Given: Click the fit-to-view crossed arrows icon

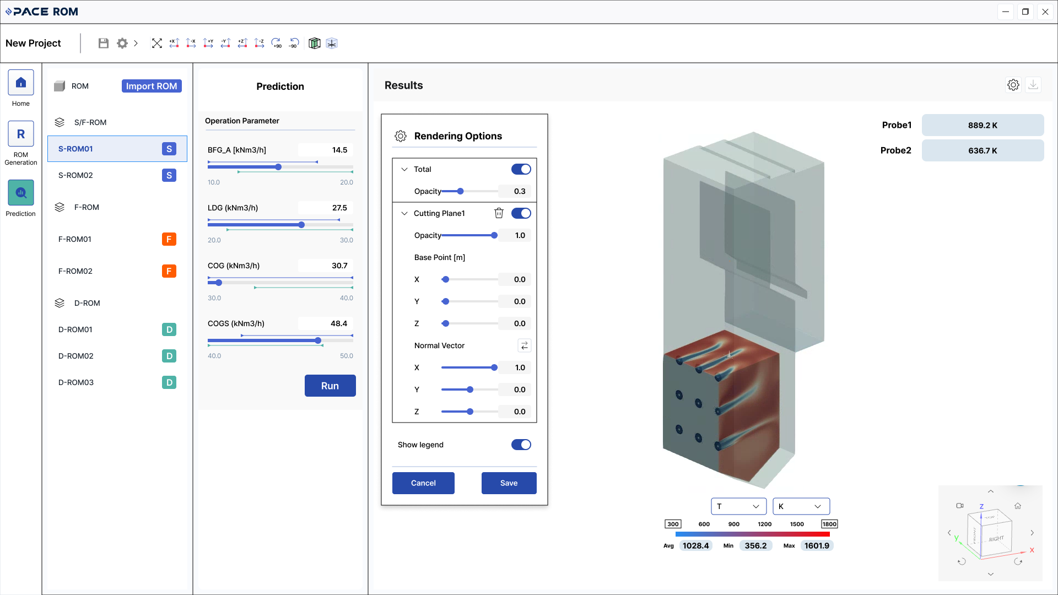Looking at the screenshot, I should click(x=157, y=43).
